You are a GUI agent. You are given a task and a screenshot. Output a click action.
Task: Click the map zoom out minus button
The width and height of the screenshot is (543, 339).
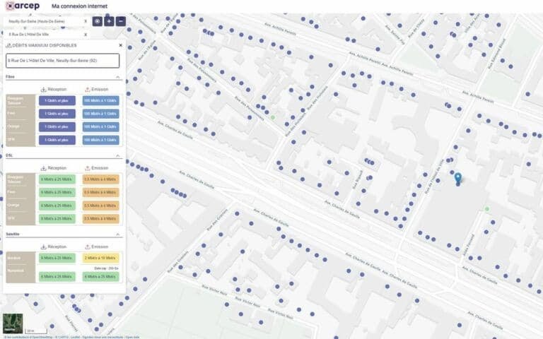pos(121,21)
